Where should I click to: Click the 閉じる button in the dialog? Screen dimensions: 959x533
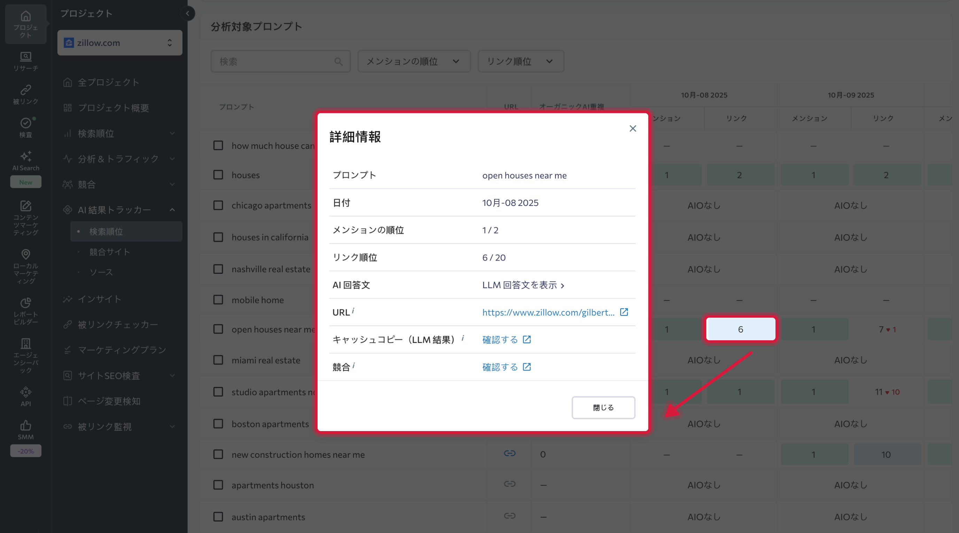point(603,407)
